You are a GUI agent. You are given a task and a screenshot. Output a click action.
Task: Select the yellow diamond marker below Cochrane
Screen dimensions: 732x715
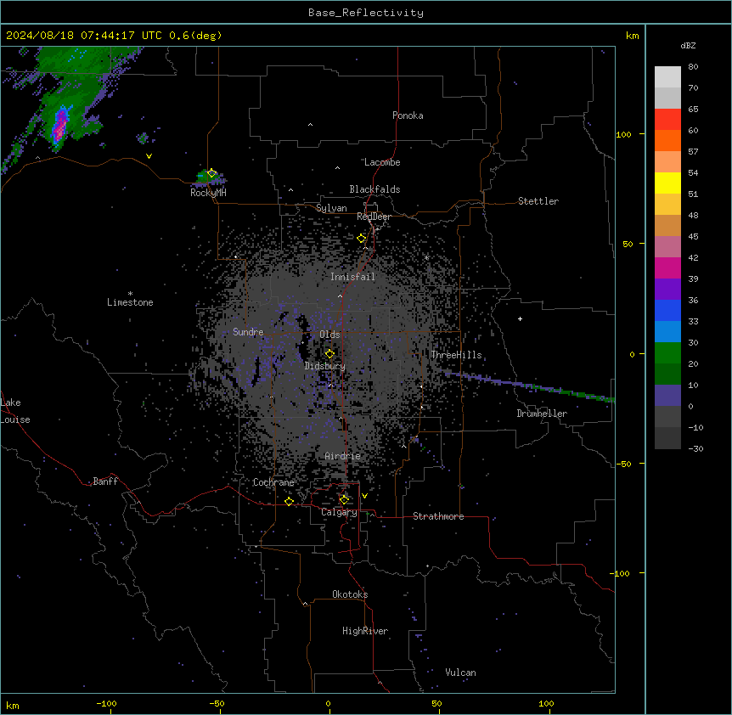289,501
